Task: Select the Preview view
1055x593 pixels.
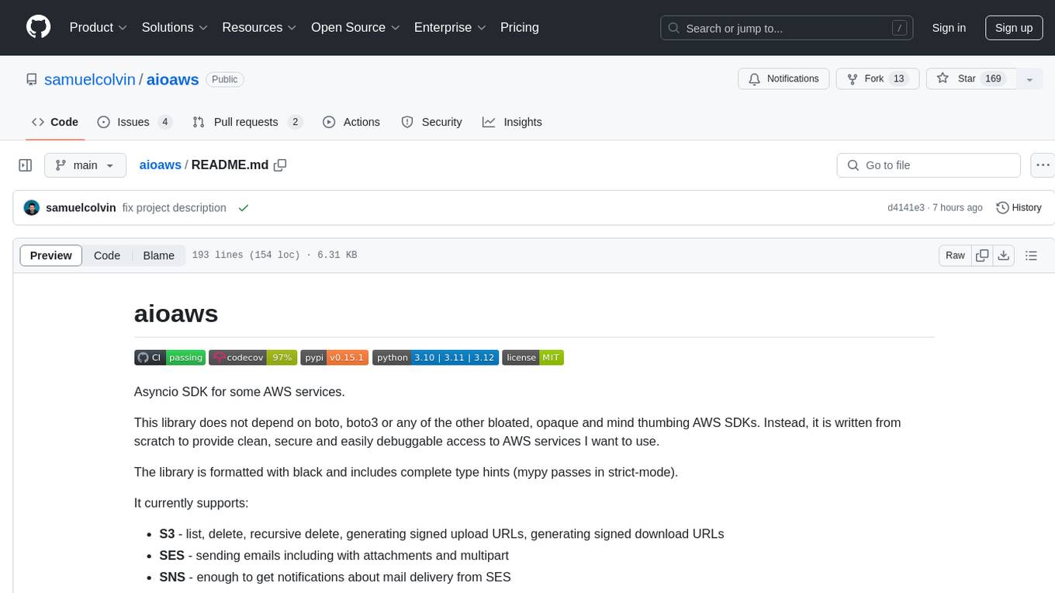Action: pos(51,255)
